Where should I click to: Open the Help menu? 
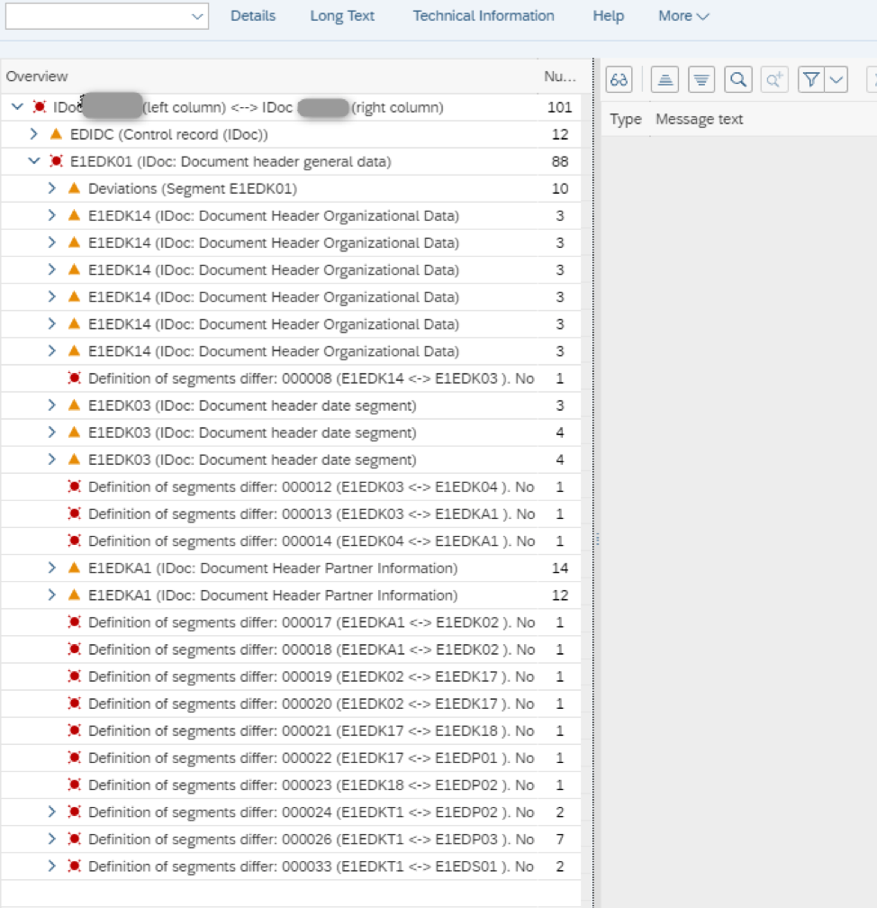click(x=608, y=15)
